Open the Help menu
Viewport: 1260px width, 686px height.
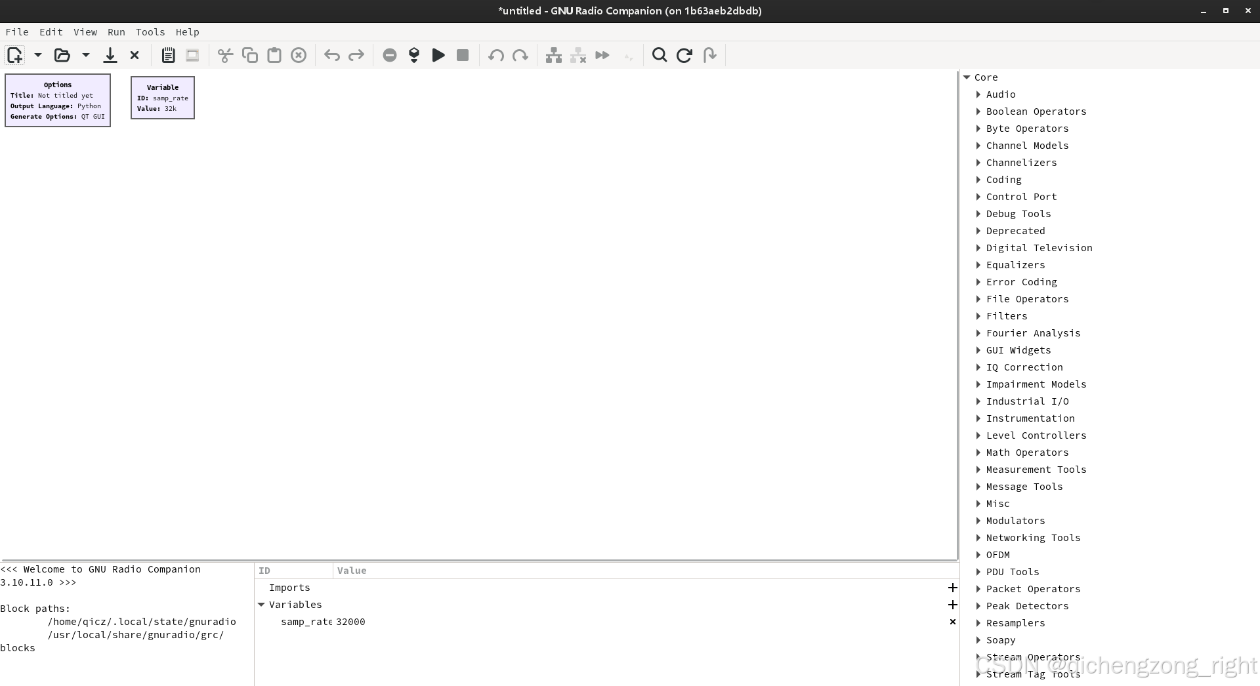click(188, 32)
